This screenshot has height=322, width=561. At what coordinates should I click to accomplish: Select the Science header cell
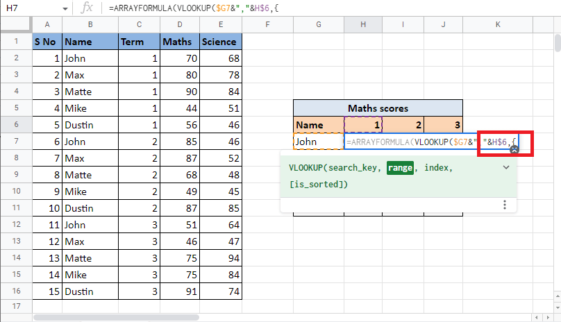[219, 42]
